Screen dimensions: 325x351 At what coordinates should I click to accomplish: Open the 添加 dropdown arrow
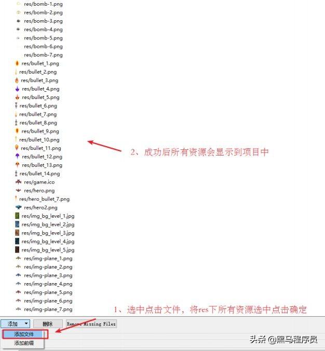[x=26, y=324]
